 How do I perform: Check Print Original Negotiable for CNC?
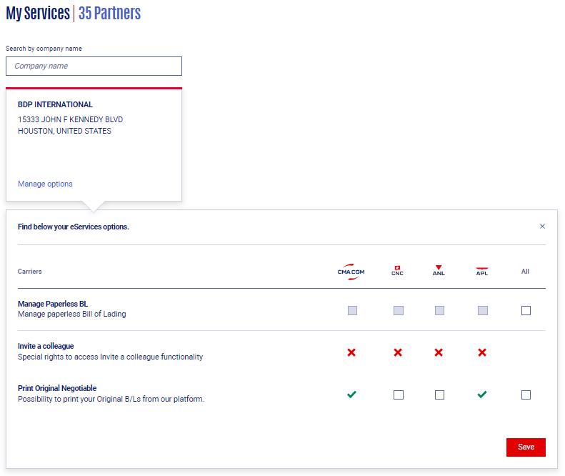(399, 395)
